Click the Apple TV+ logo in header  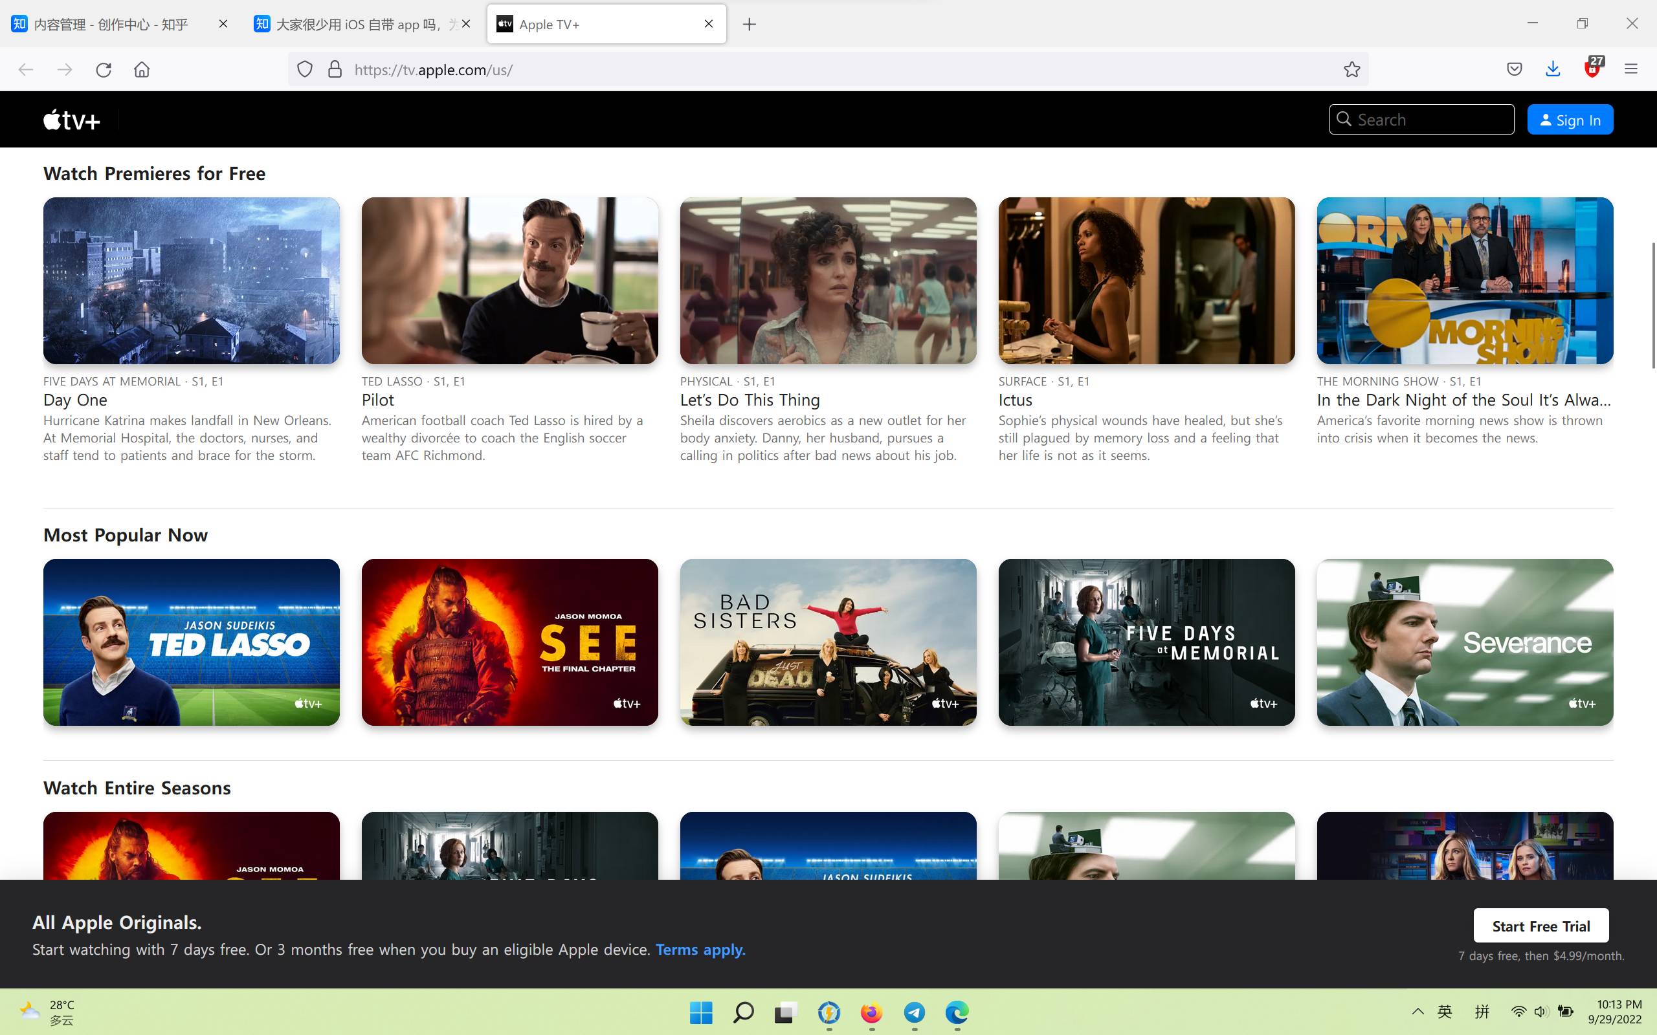[x=71, y=120]
